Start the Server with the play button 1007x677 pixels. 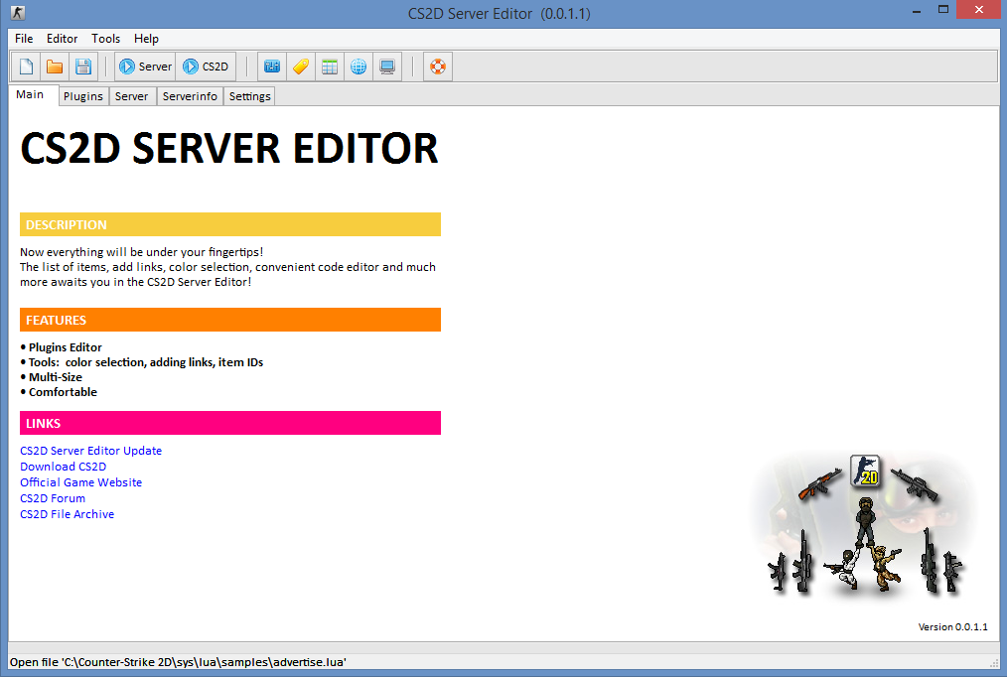click(145, 67)
